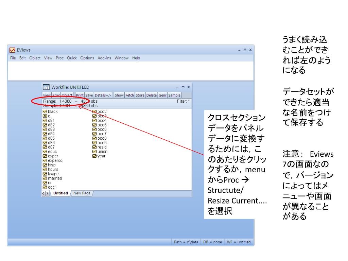The image size is (348, 261).
Task: Click the EViews application logo icon
Action: pos(13,50)
